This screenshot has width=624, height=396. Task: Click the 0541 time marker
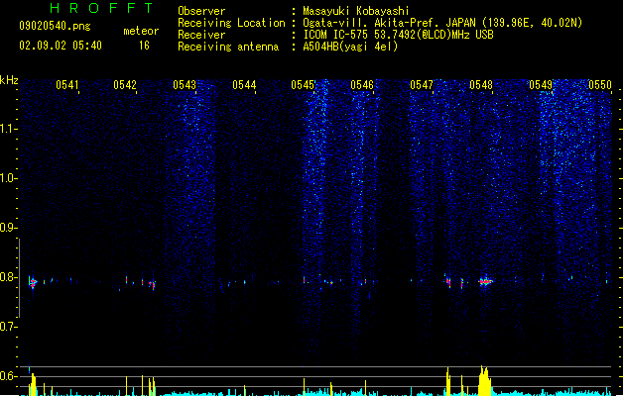click(x=67, y=85)
